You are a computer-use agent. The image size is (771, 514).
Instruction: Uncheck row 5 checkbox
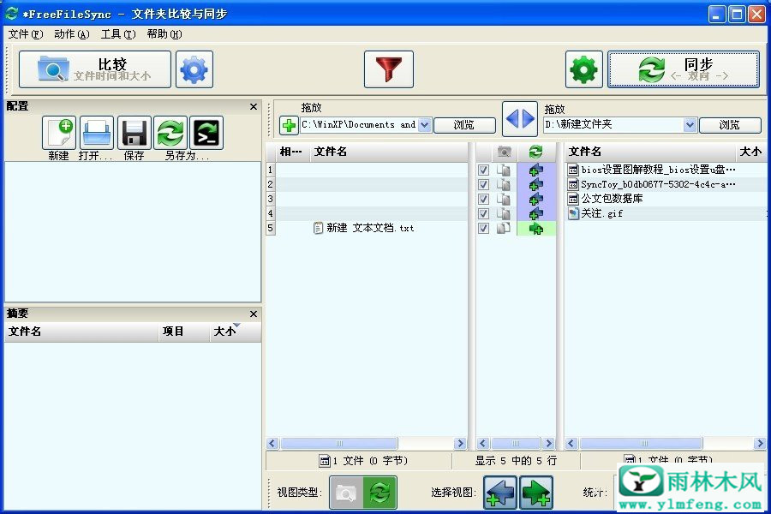pyautogui.click(x=483, y=228)
